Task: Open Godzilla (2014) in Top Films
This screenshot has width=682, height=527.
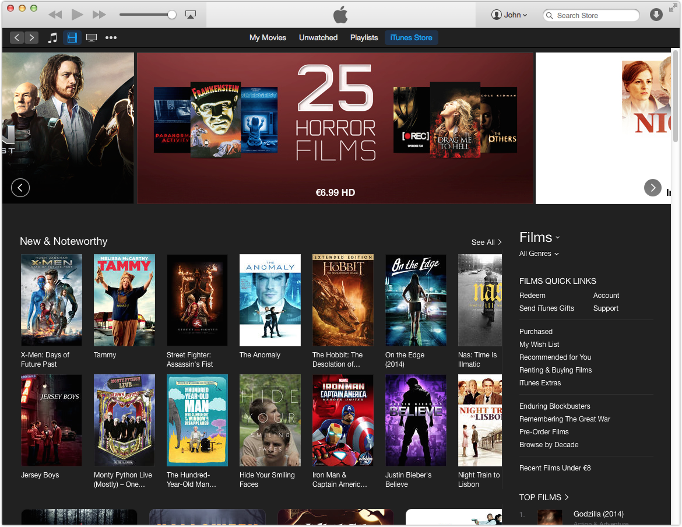Action: (x=598, y=514)
